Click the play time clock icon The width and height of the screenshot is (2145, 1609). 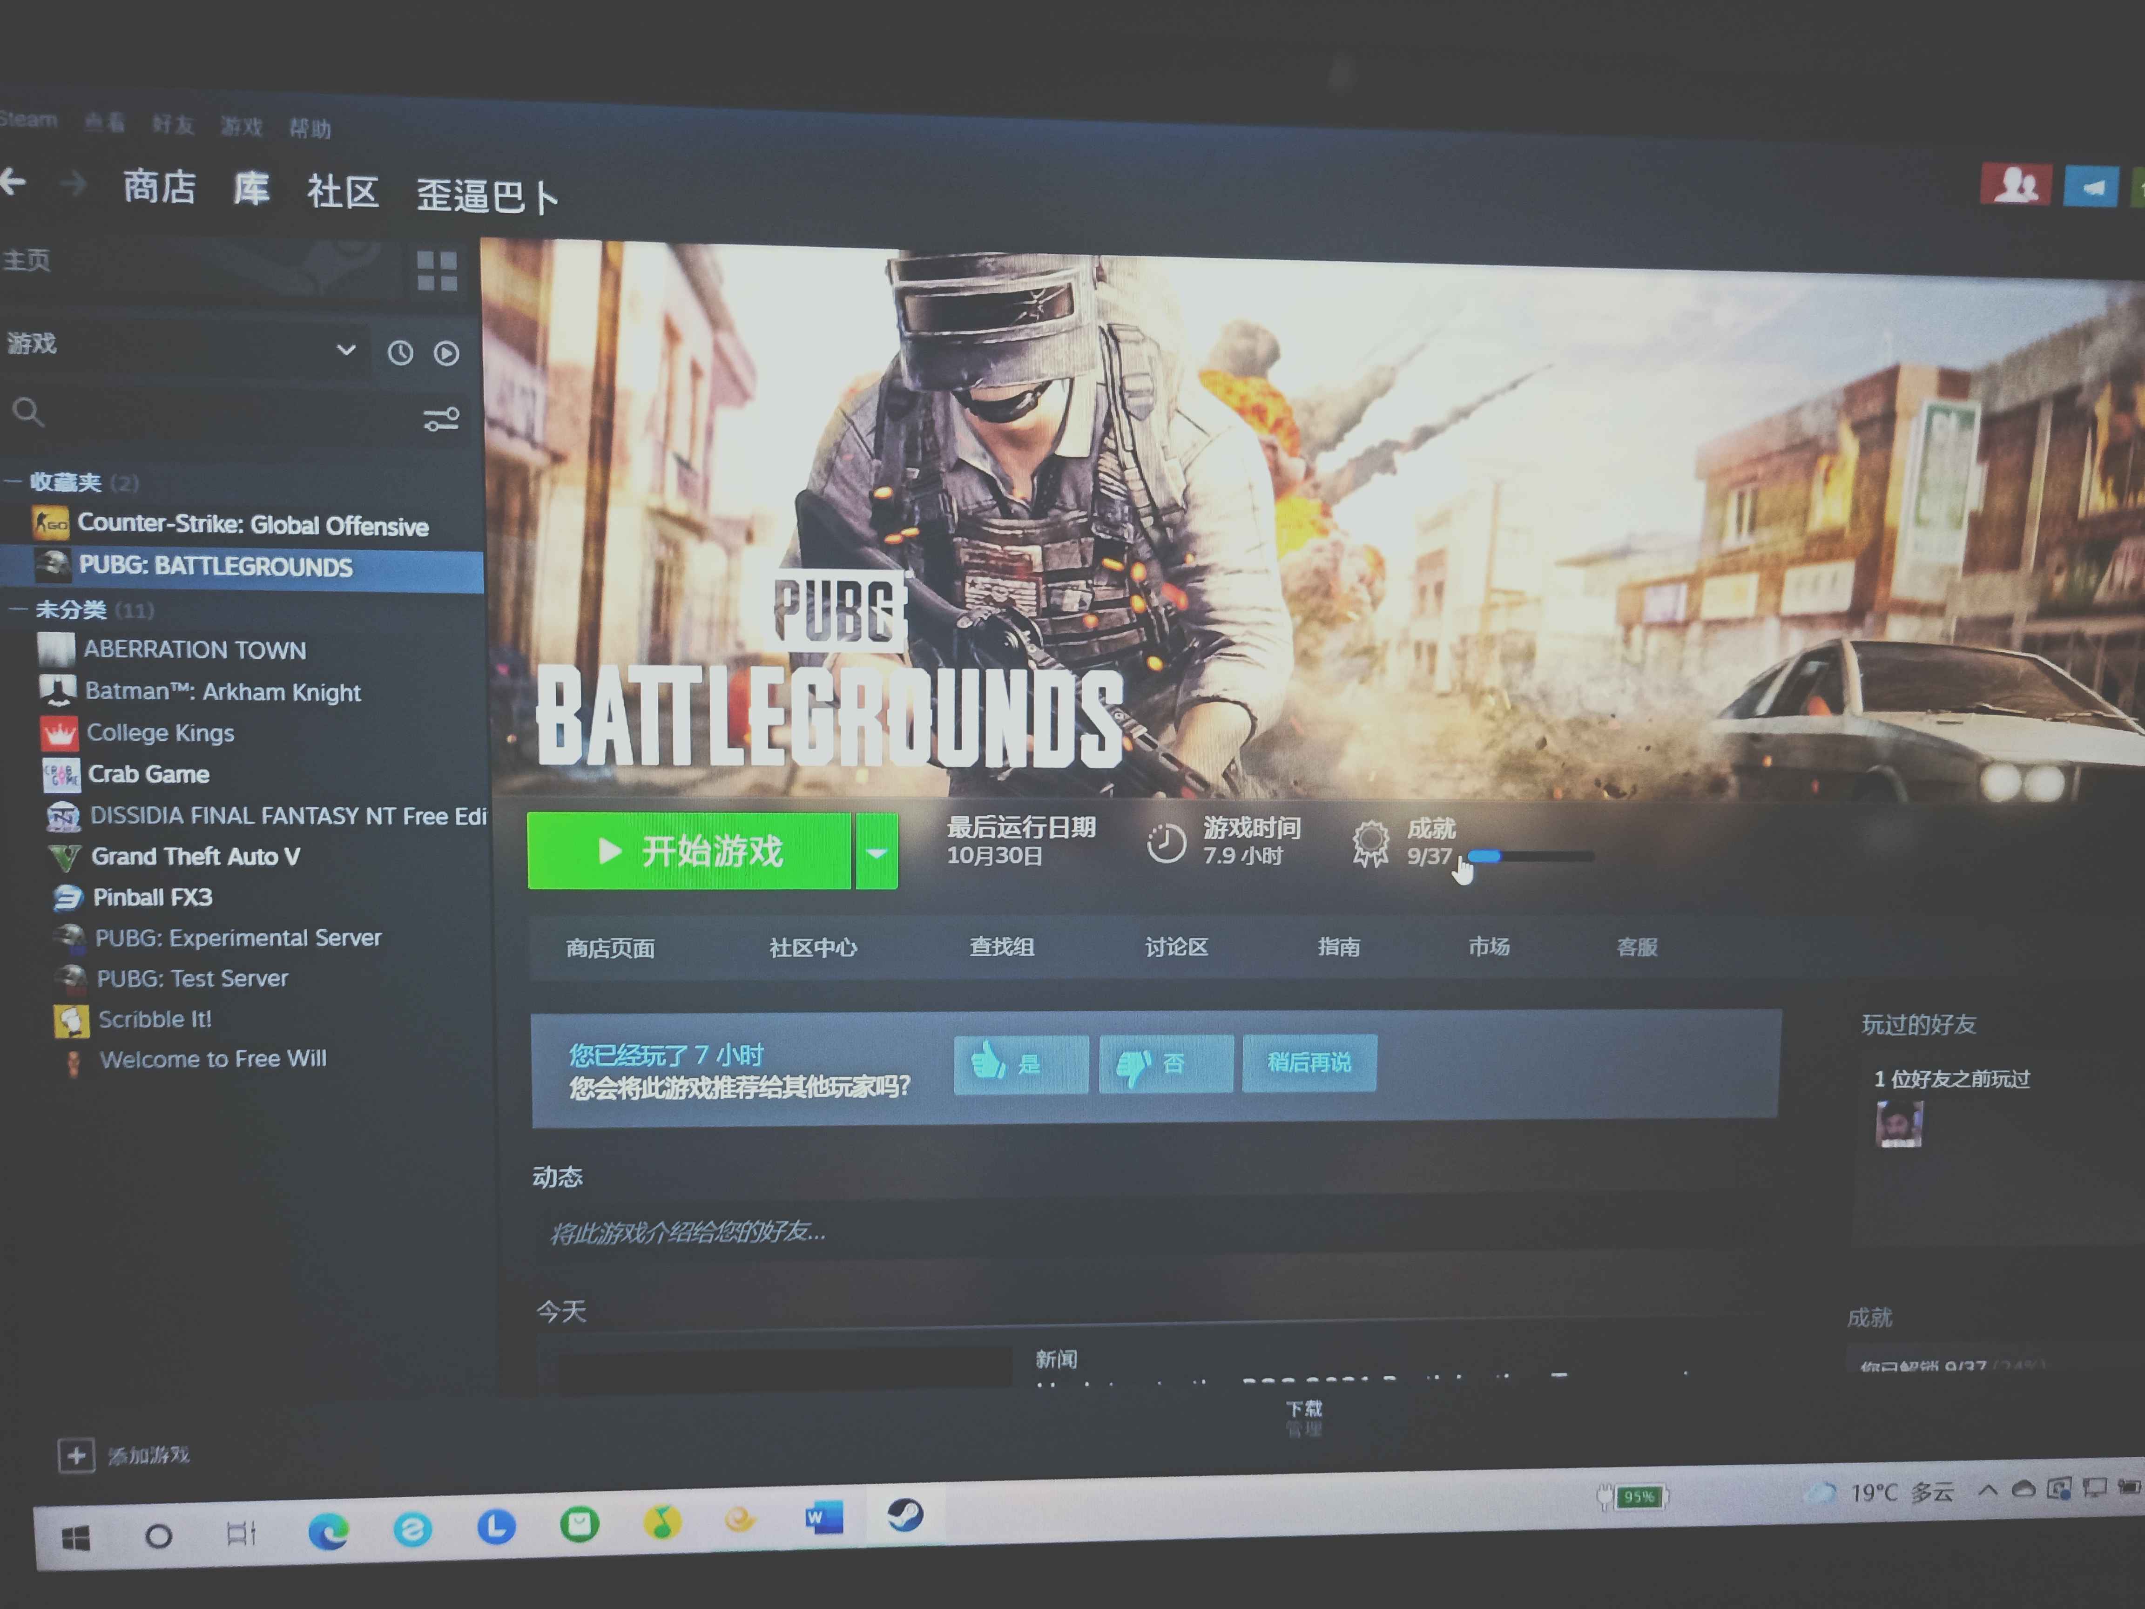coord(1166,843)
